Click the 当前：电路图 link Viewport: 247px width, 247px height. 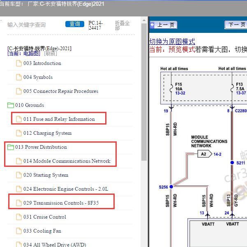click(24, 53)
